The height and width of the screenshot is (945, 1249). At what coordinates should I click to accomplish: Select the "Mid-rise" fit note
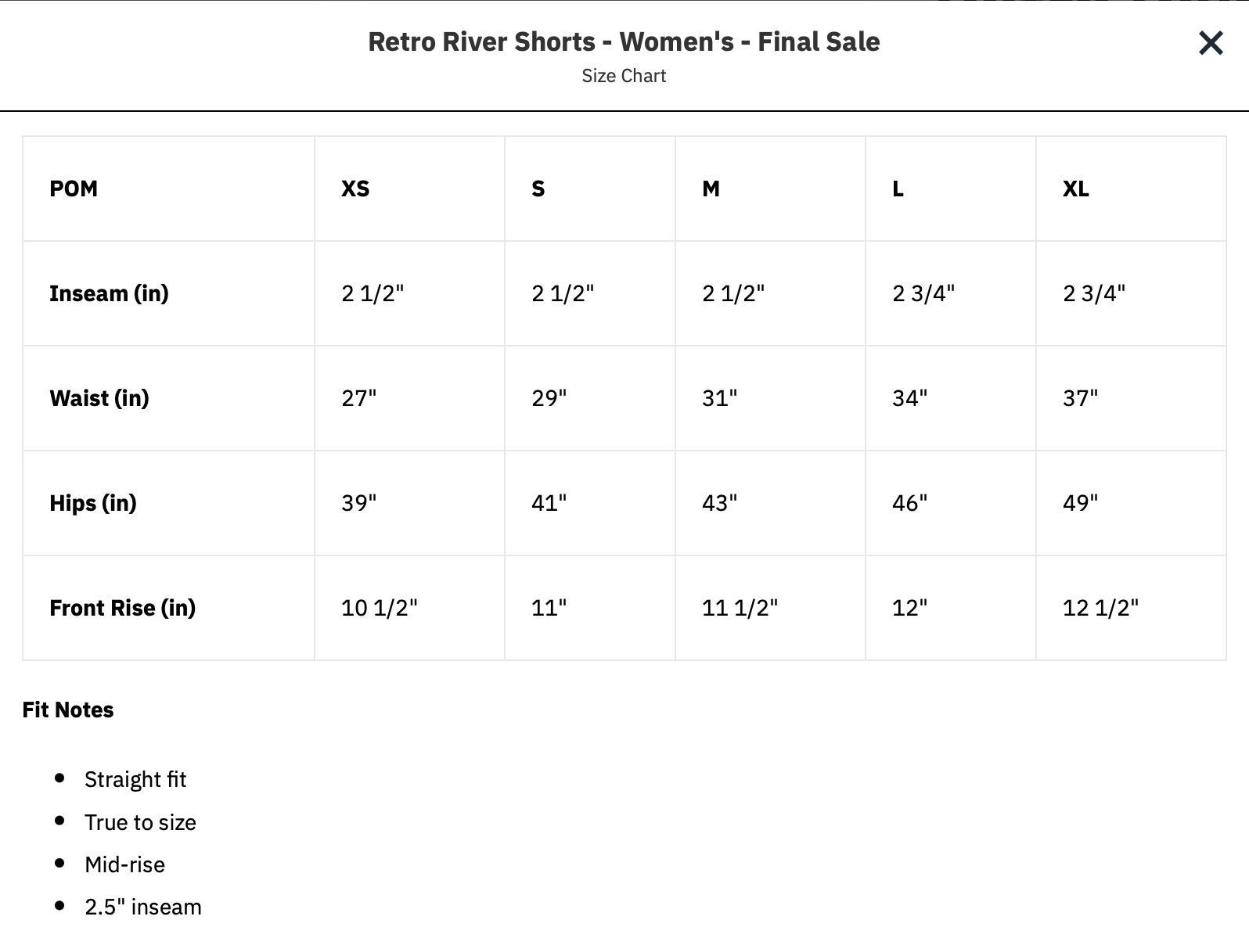pos(124,864)
